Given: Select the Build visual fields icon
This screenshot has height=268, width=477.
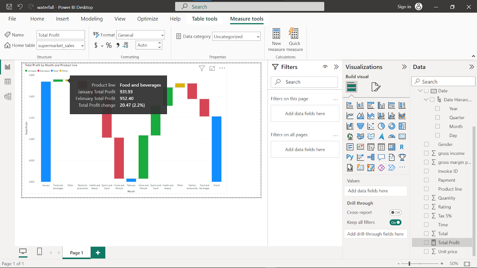Looking at the screenshot, I should 351,87.
